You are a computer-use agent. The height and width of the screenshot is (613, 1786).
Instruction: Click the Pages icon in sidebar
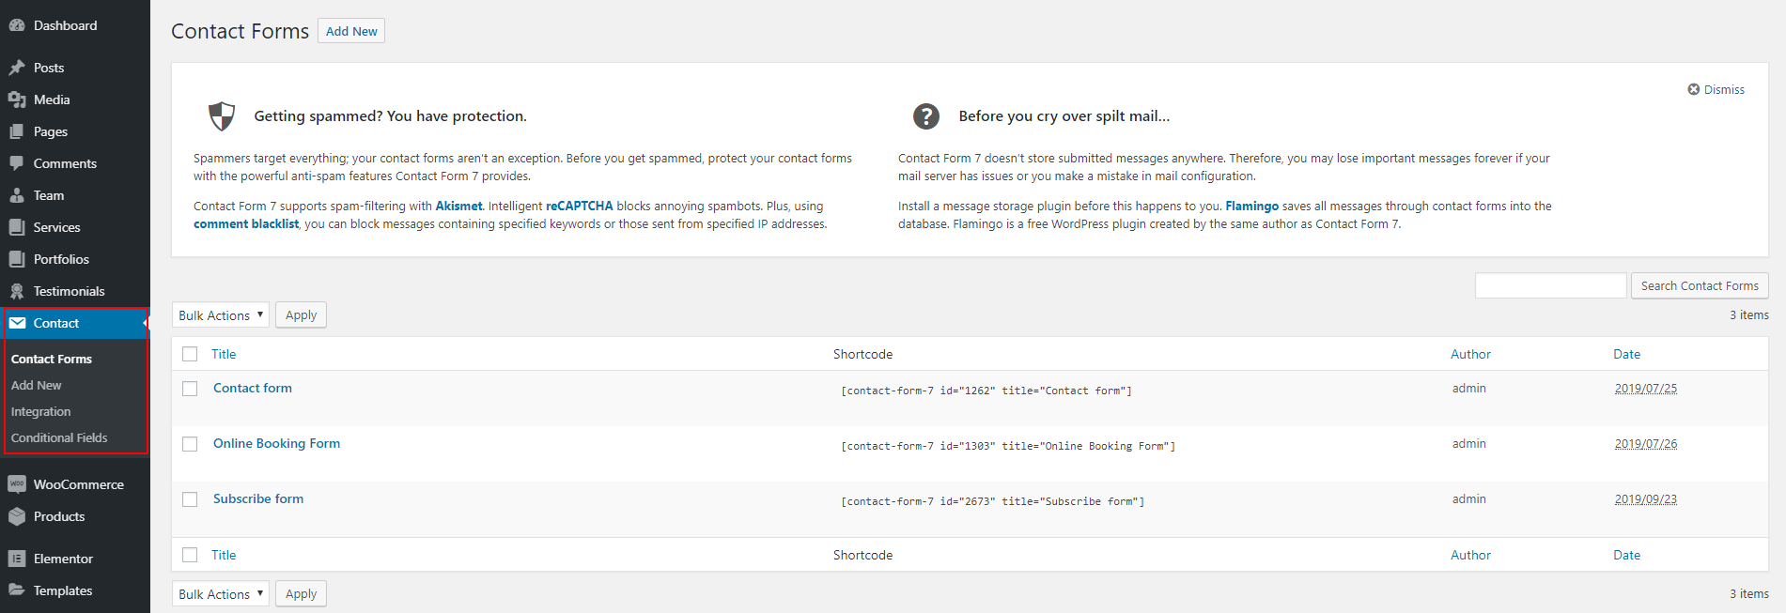tap(17, 131)
